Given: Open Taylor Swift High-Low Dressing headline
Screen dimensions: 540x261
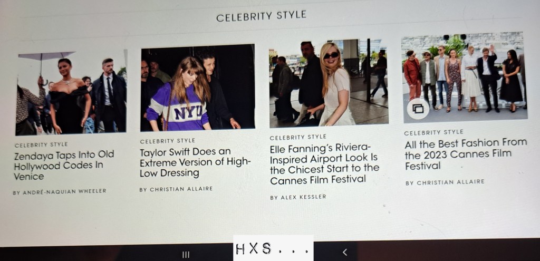Looking at the screenshot, I should click(x=195, y=162).
